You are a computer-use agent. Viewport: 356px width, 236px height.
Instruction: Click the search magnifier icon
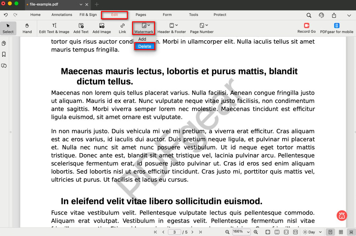[x=309, y=15]
